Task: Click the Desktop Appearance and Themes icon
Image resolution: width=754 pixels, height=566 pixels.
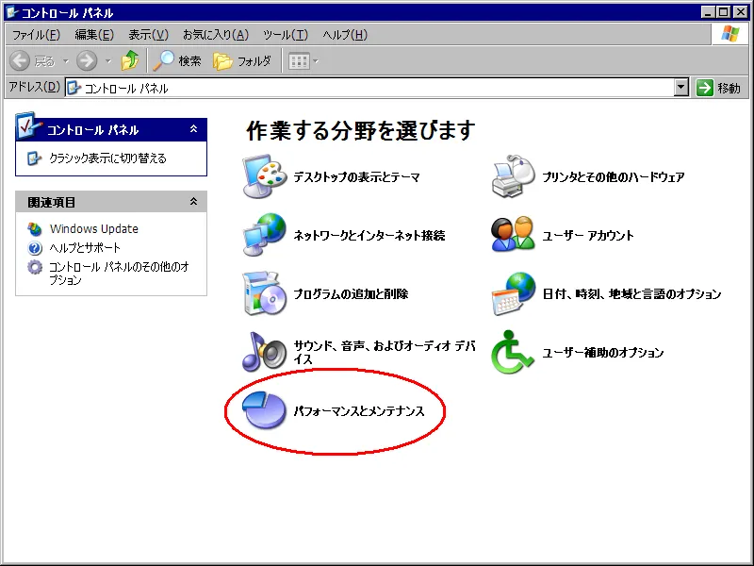Action: [x=264, y=177]
